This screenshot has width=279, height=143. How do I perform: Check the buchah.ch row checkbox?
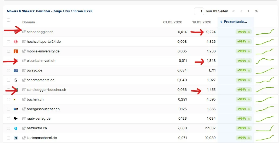[x=8, y=99]
